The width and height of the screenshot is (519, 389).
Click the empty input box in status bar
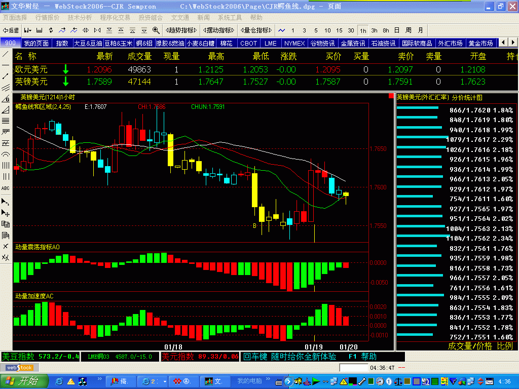click(x=353, y=368)
